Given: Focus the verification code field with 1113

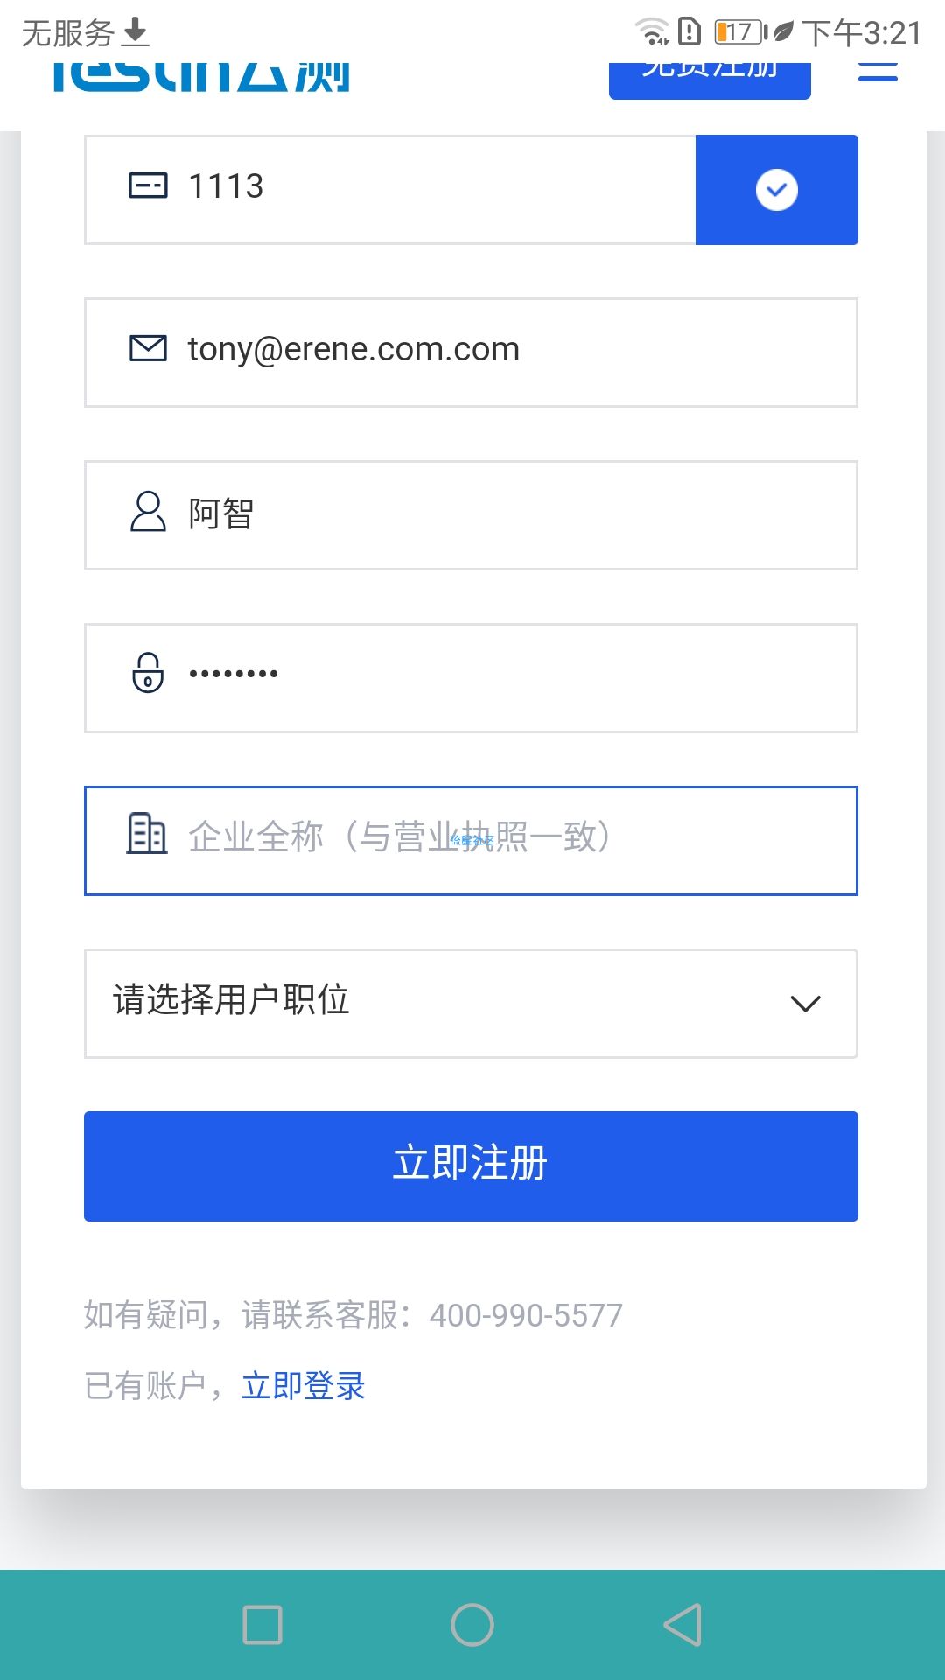Looking at the screenshot, I should (x=390, y=190).
